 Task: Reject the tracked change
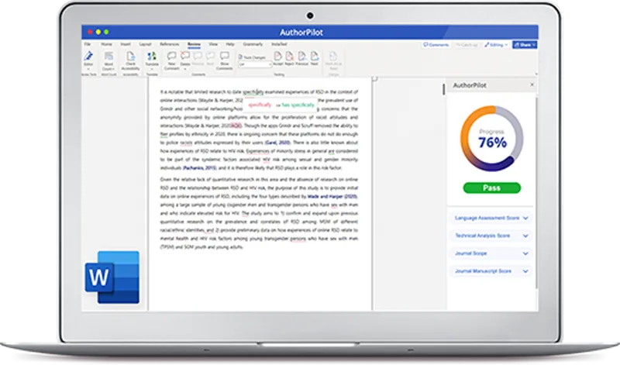[x=289, y=58]
